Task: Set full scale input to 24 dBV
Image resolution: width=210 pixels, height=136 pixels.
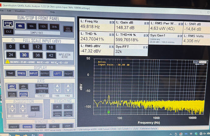Action: (11, 55)
